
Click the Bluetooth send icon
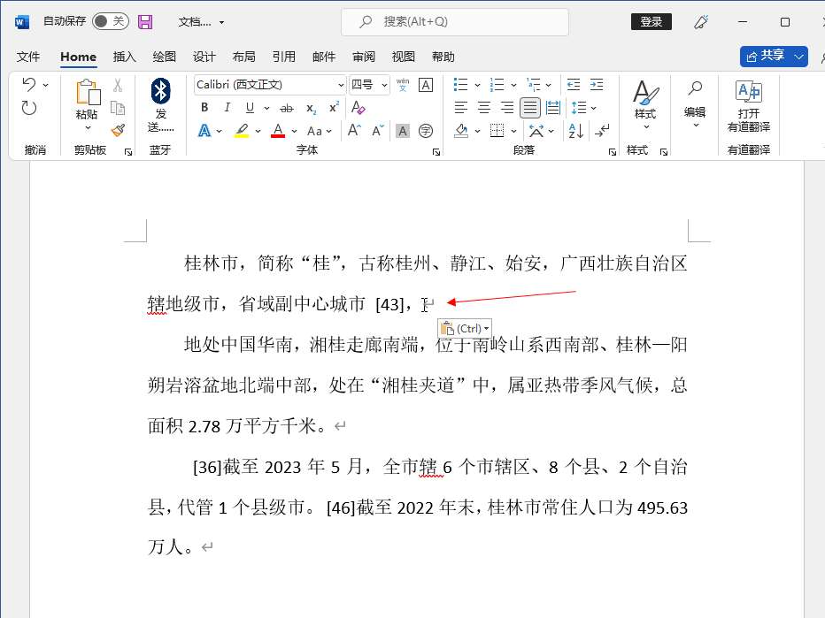click(160, 91)
